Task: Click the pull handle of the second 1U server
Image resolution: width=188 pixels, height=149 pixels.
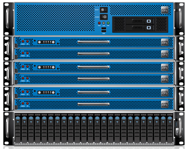Action: (93, 54)
